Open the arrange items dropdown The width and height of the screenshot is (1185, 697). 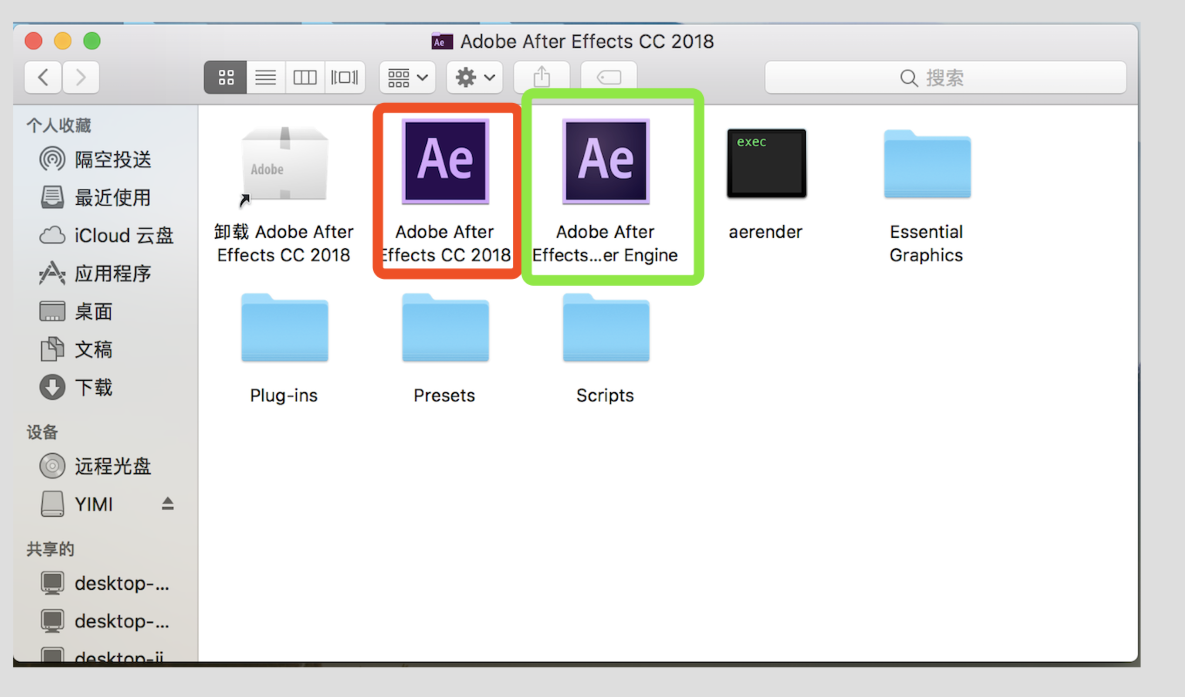(407, 77)
